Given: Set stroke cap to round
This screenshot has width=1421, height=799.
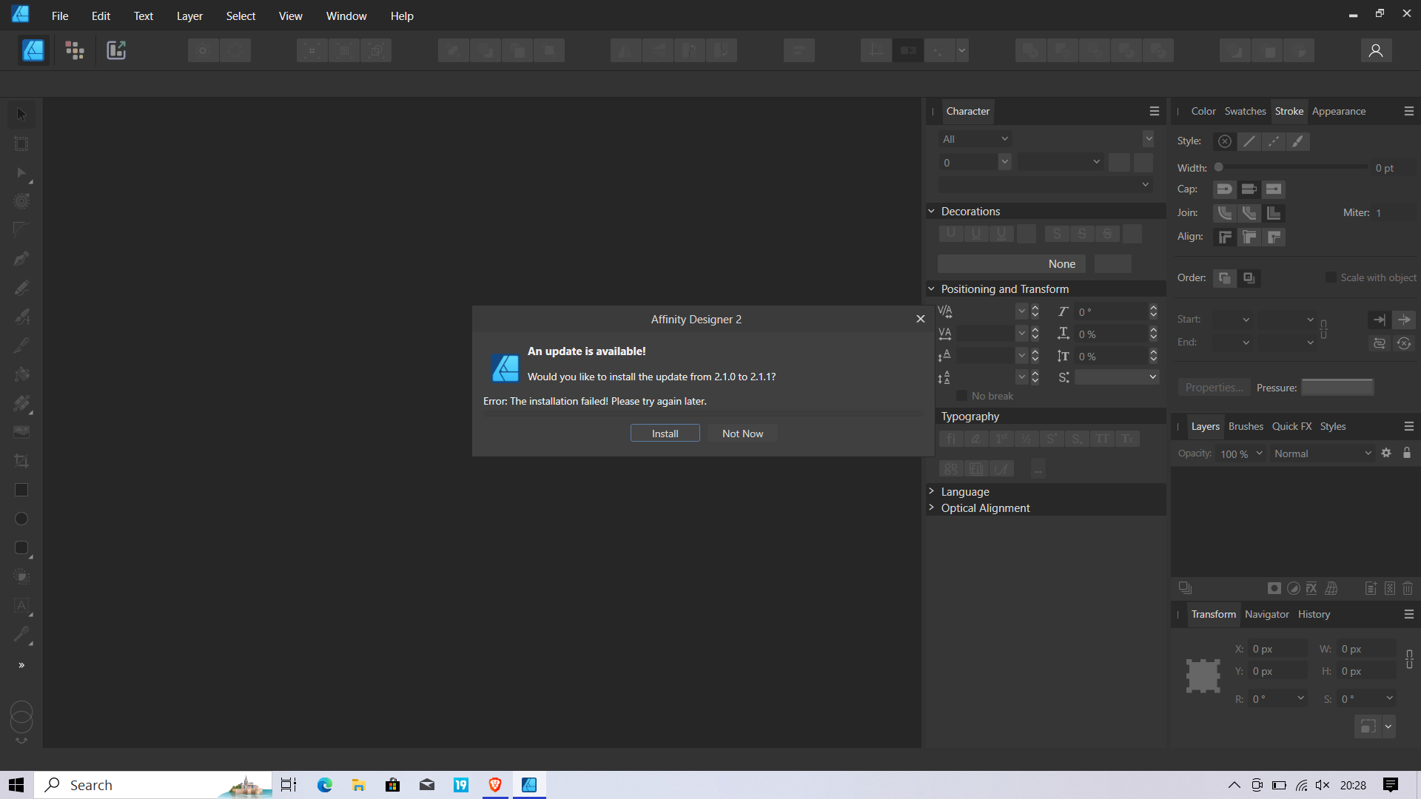Looking at the screenshot, I should click(x=1225, y=189).
